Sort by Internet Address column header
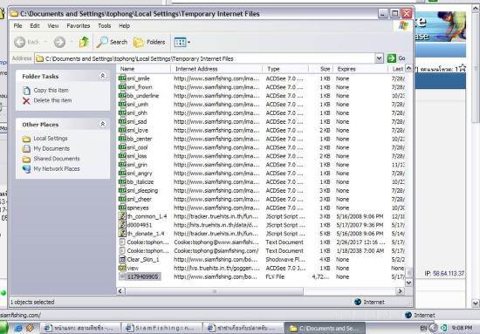480x334 pixels. point(216,69)
